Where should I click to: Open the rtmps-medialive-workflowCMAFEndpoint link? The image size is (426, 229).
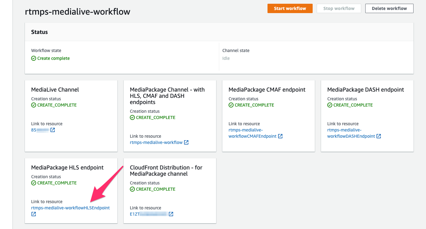[x=252, y=133]
